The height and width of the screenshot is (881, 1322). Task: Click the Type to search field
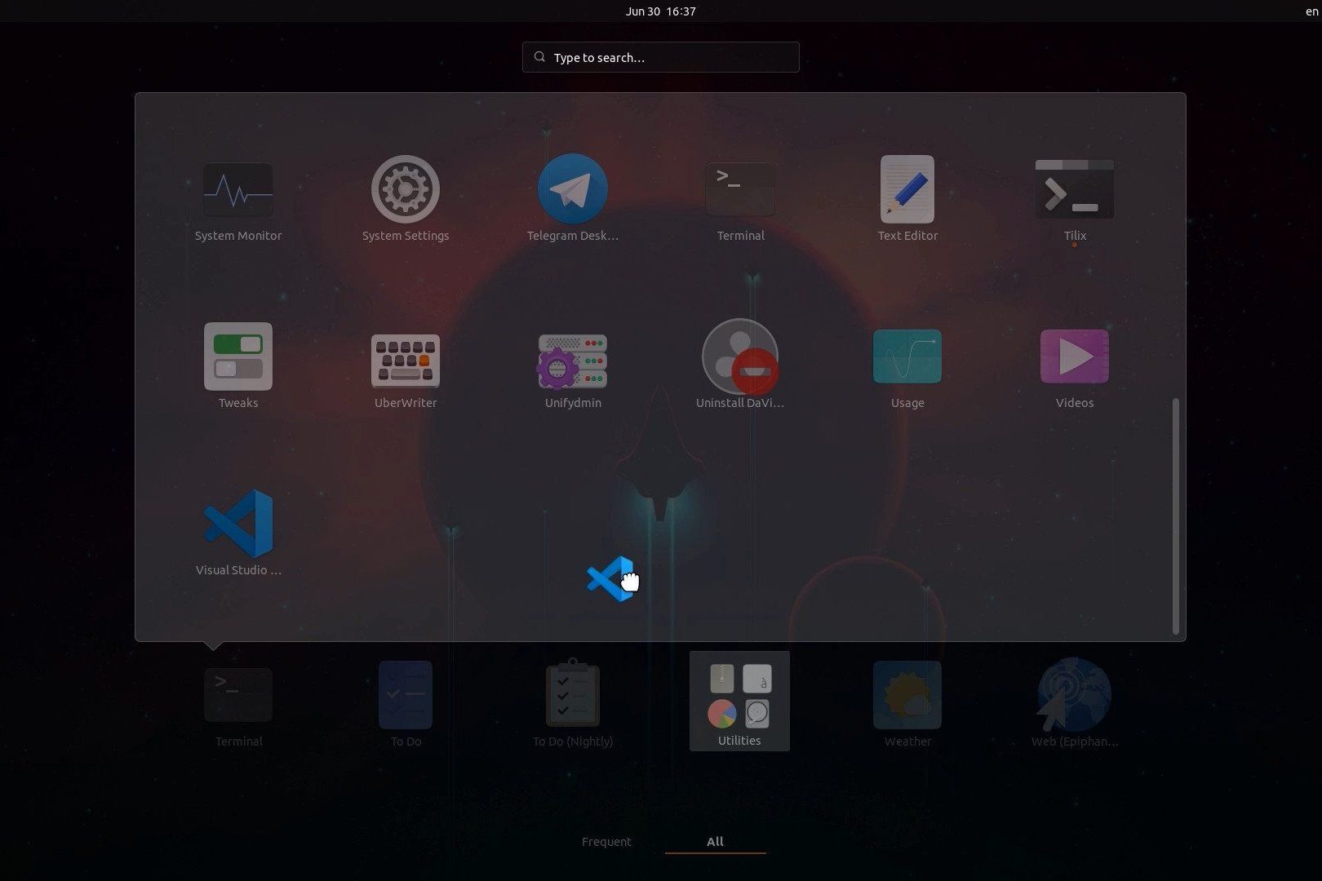(660, 57)
